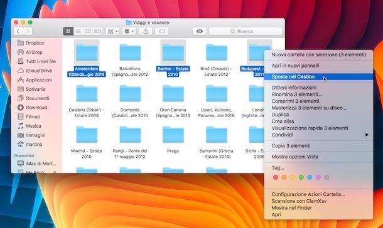Open Musica in the sidebar
The image size is (383, 228).
(x=30, y=126)
